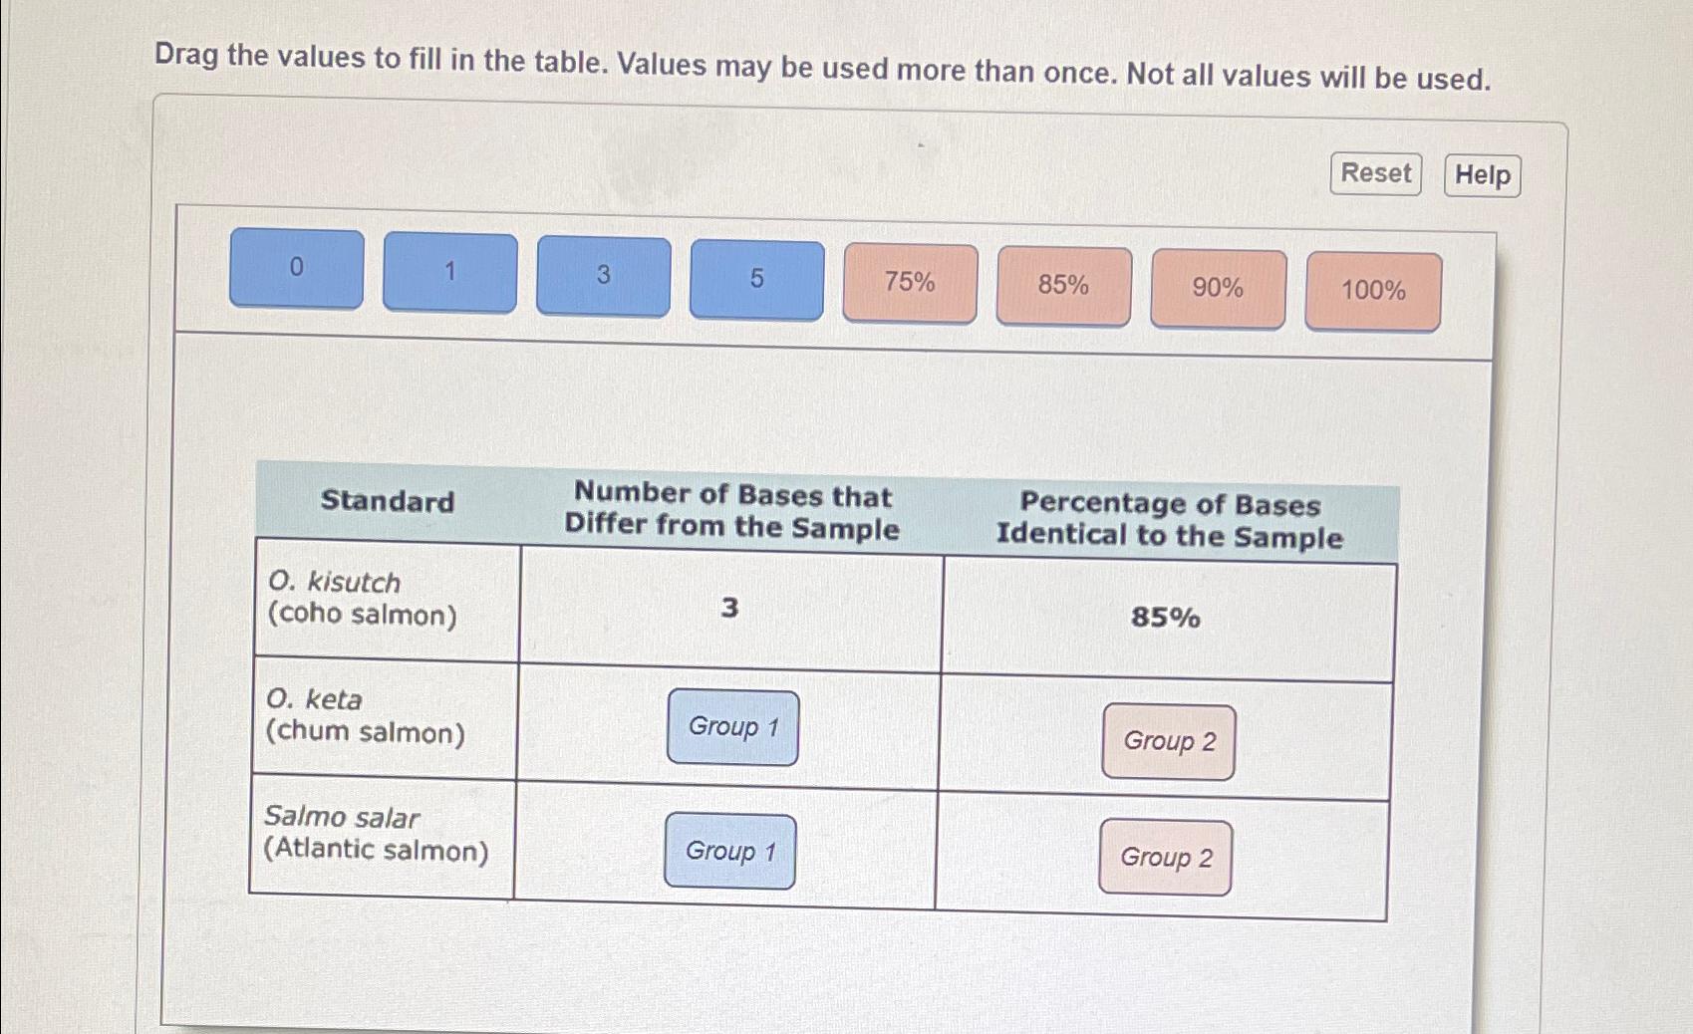Click the Reset button
The image size is (1693, 1034).
click(1374, 172)
